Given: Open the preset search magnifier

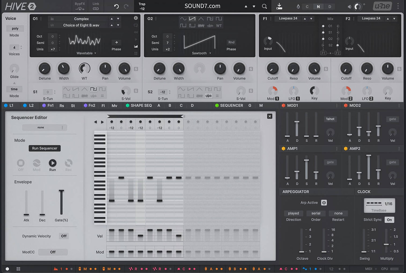Looking at the screenshot, I should (264, 6).
